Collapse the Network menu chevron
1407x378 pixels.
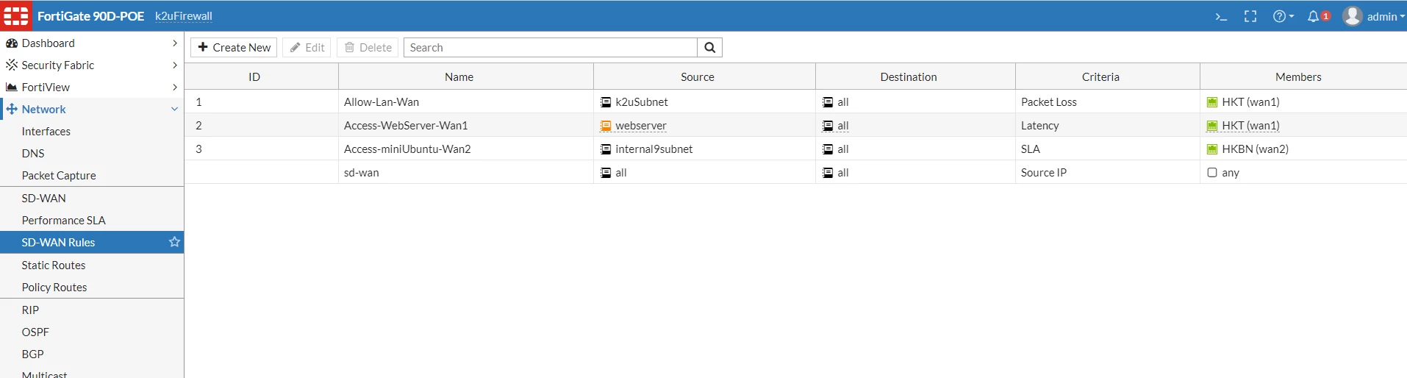[x=175, y=109]
